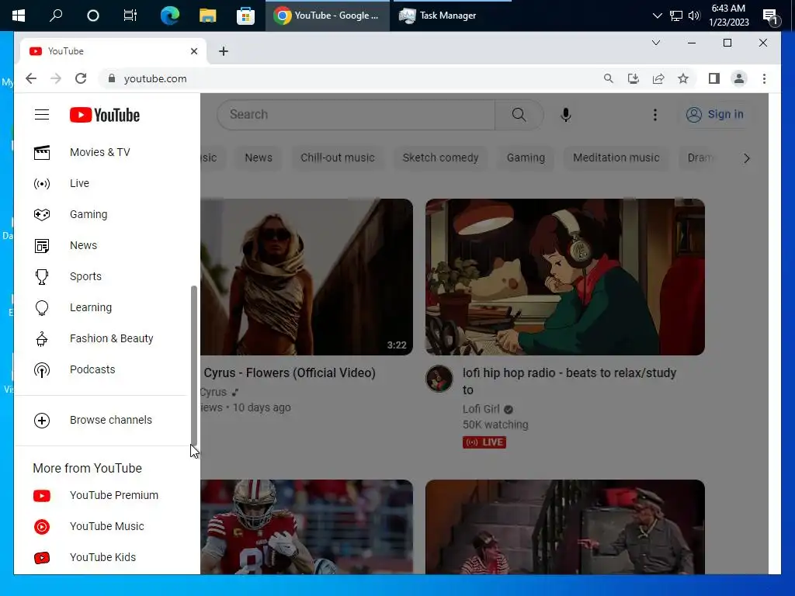Screen dimensions: 795x596
Task: Select the Gaming filter chip
Action: tap(526, 158)
